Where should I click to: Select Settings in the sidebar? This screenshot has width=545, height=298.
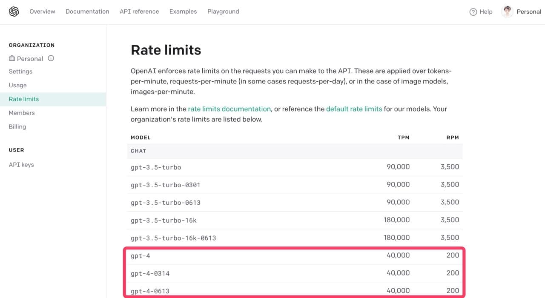pyautogui.click(x=20, y=72)
